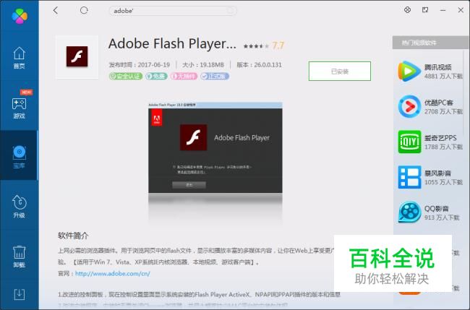Click the search field containing adobe
The image size is (470, 310).
pos(173,11)
